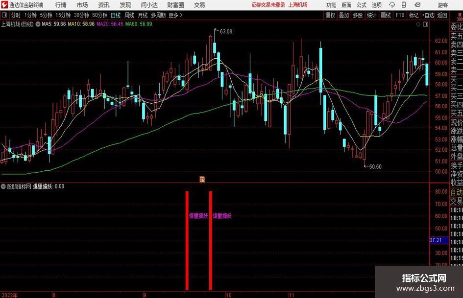
Task: Click the 50.50 low price label
Action: [x=375, y=167]
